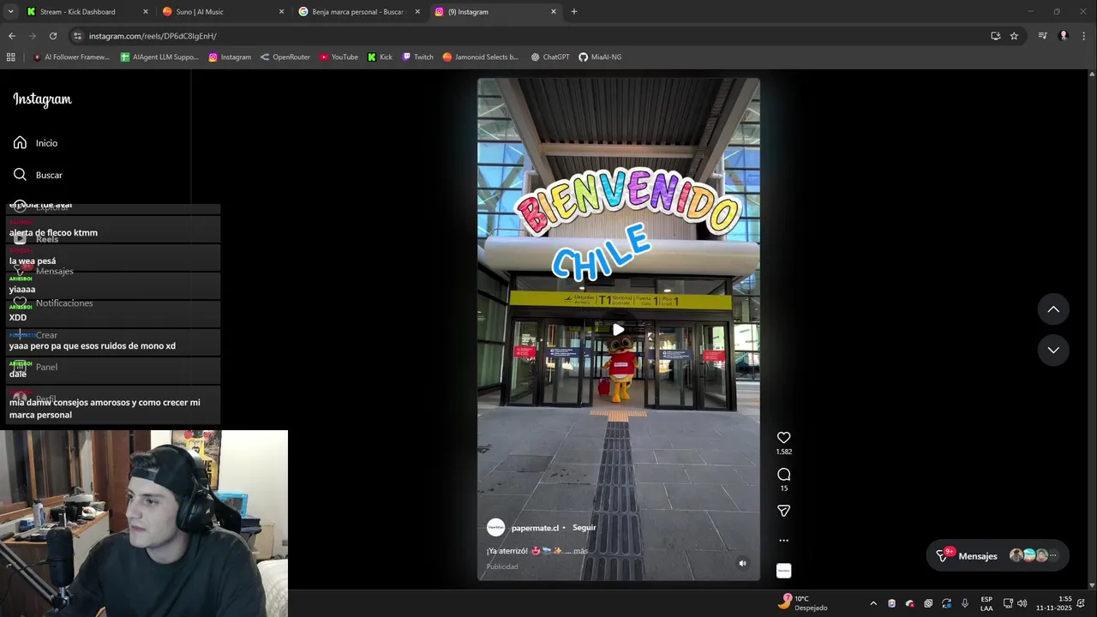This screenshot has height=617, width=1097.
Task: Click the address bar URL
Action: [x=153, y=36]
